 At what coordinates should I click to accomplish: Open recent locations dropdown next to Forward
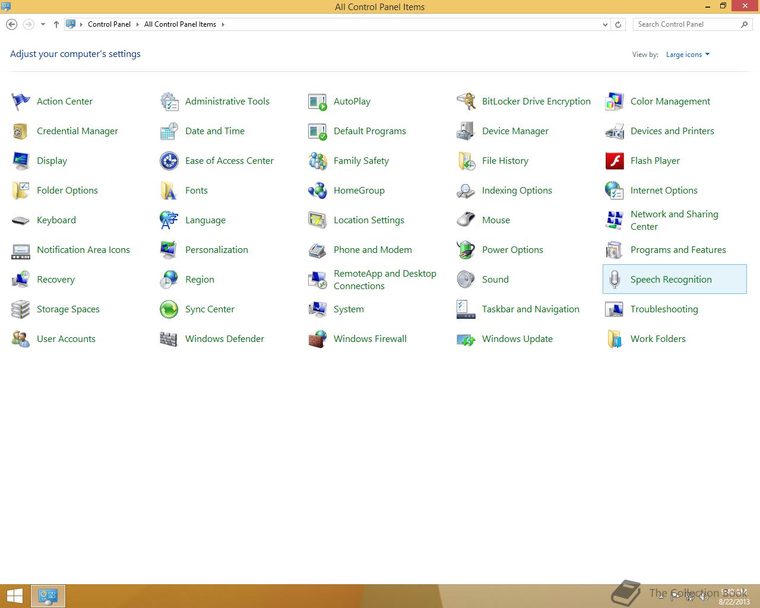(43, 24)
